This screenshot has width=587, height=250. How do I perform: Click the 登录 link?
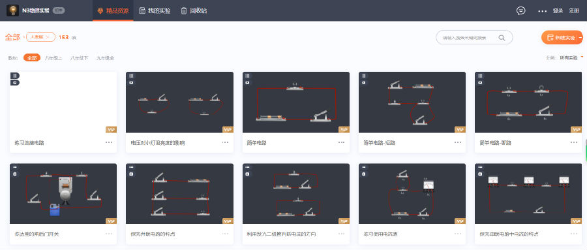[558, 11]
